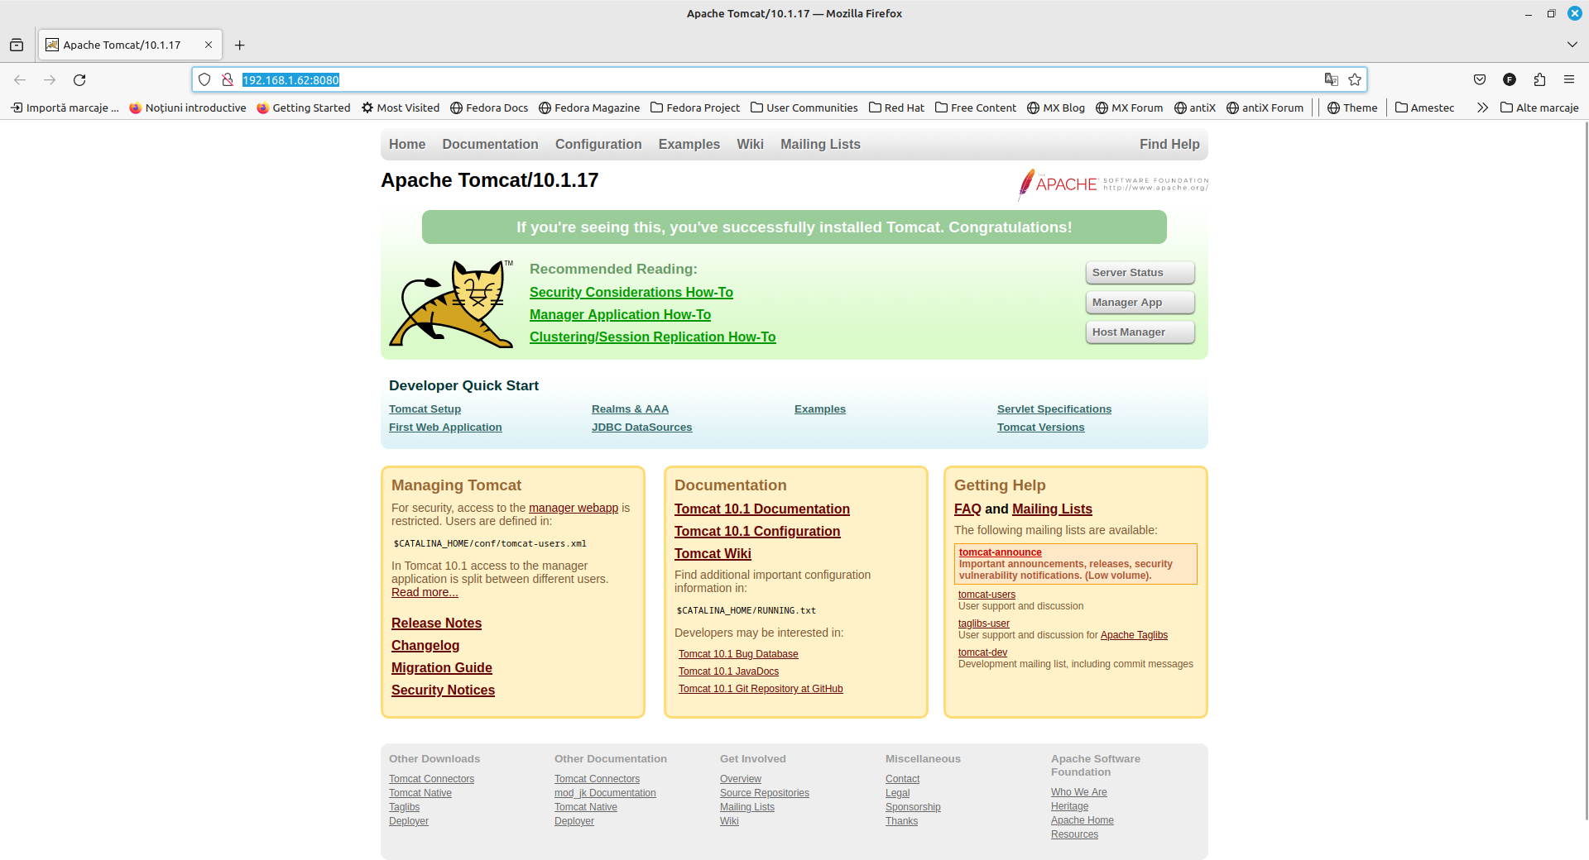Open the Amestec bookmark folder

click(x=1424, y=107)
